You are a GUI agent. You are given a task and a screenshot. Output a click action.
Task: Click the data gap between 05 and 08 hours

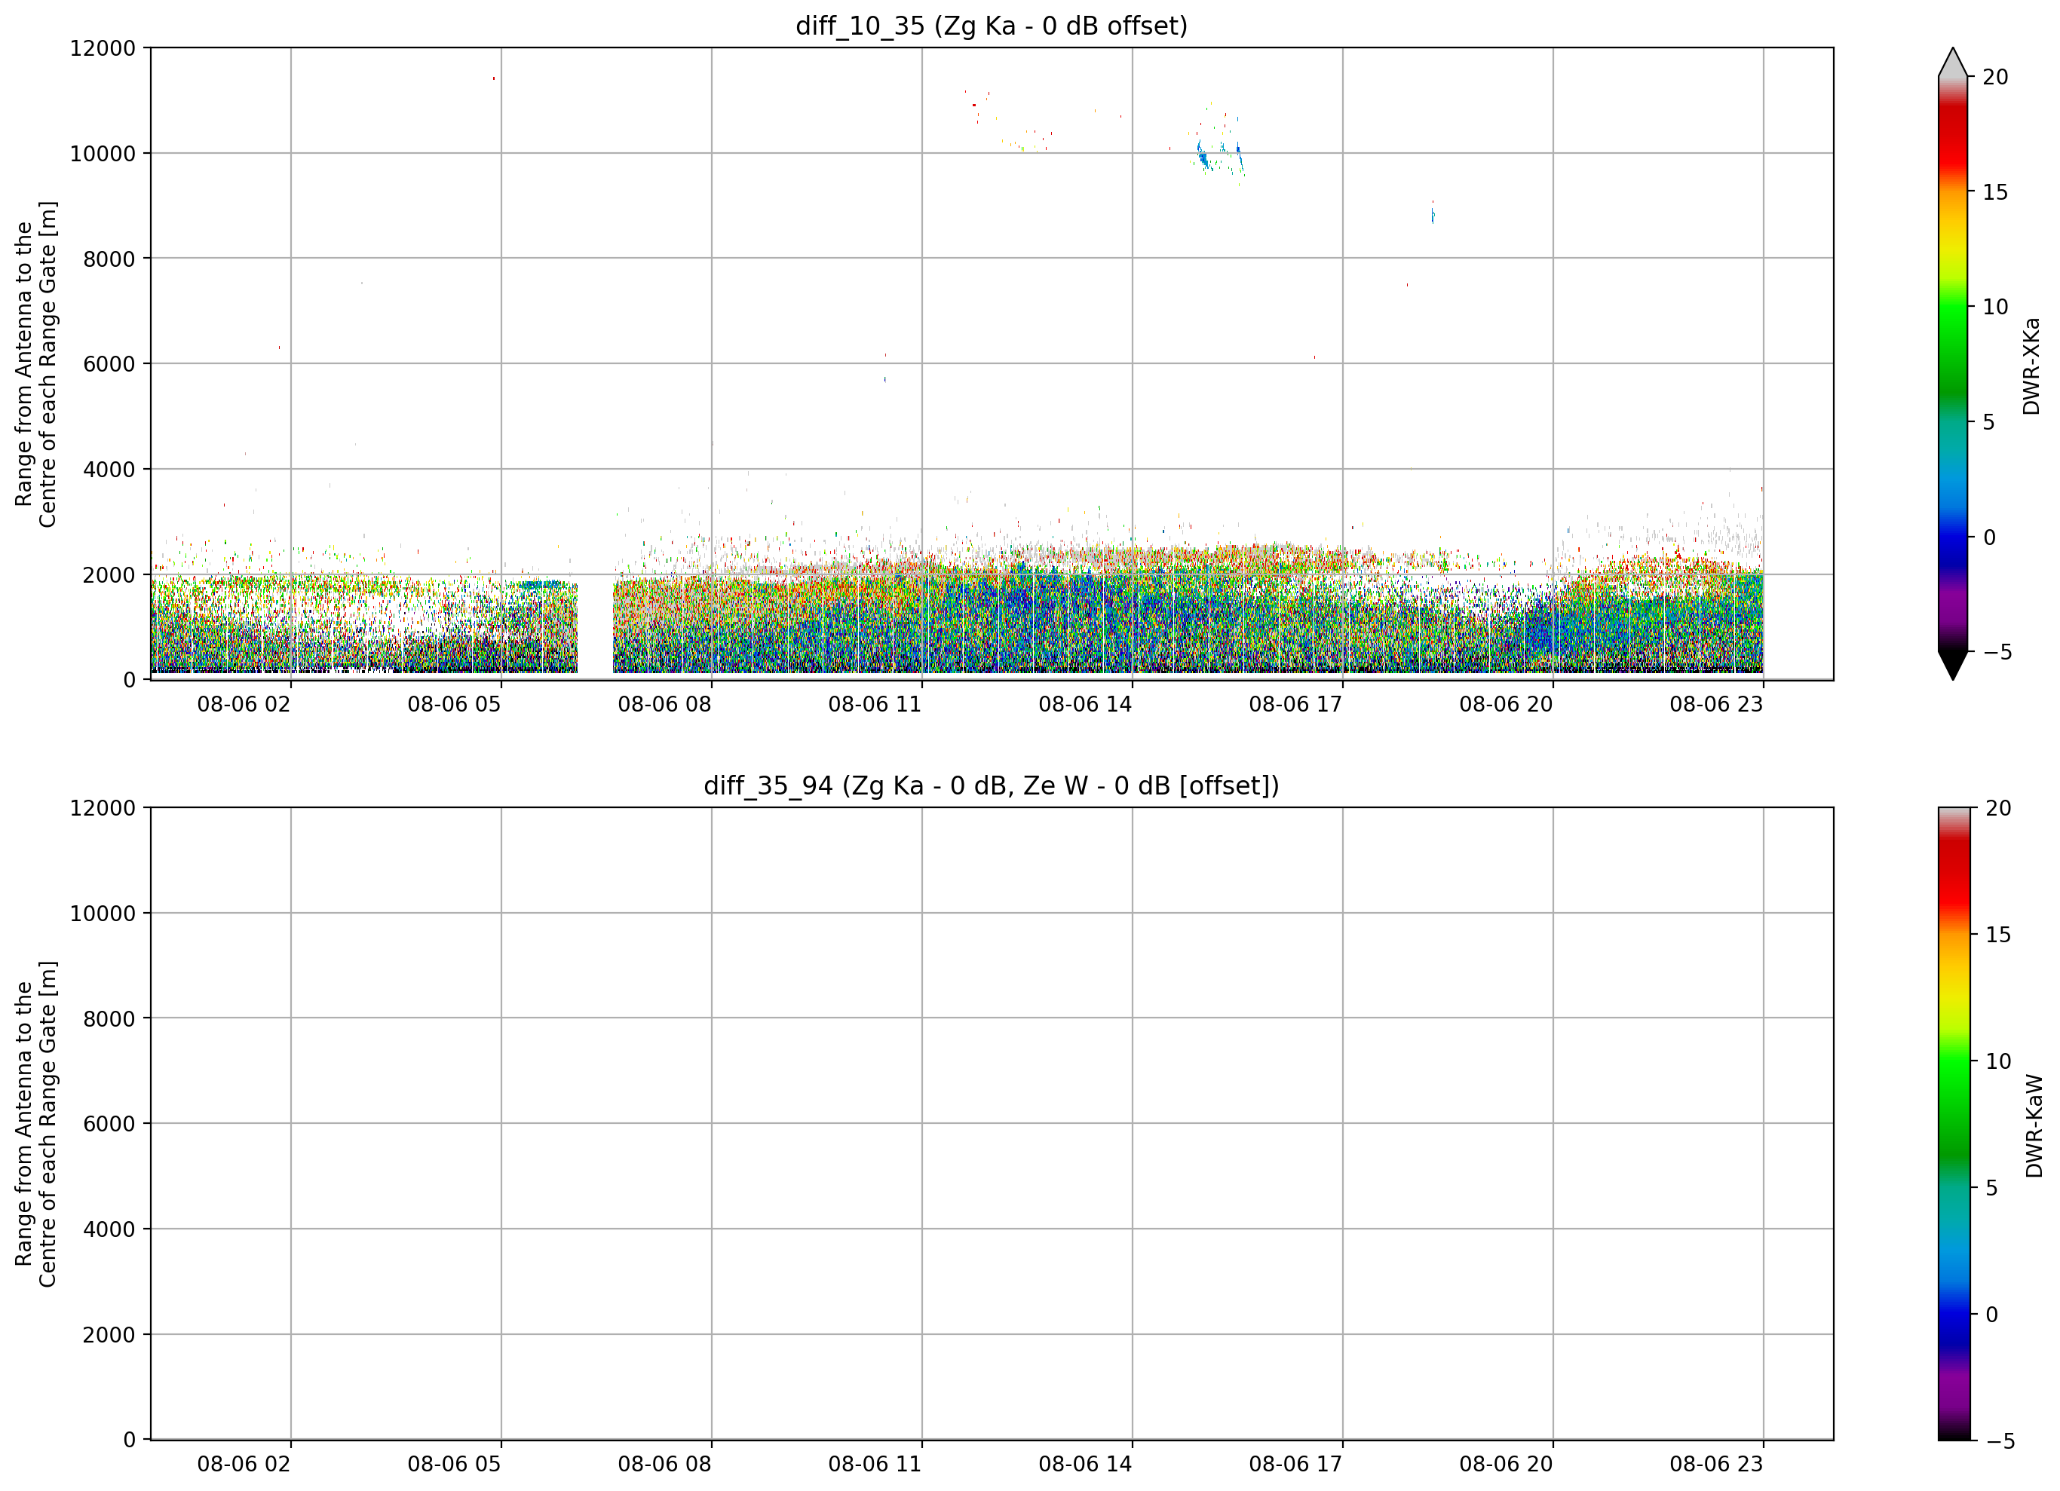point(595,626)
